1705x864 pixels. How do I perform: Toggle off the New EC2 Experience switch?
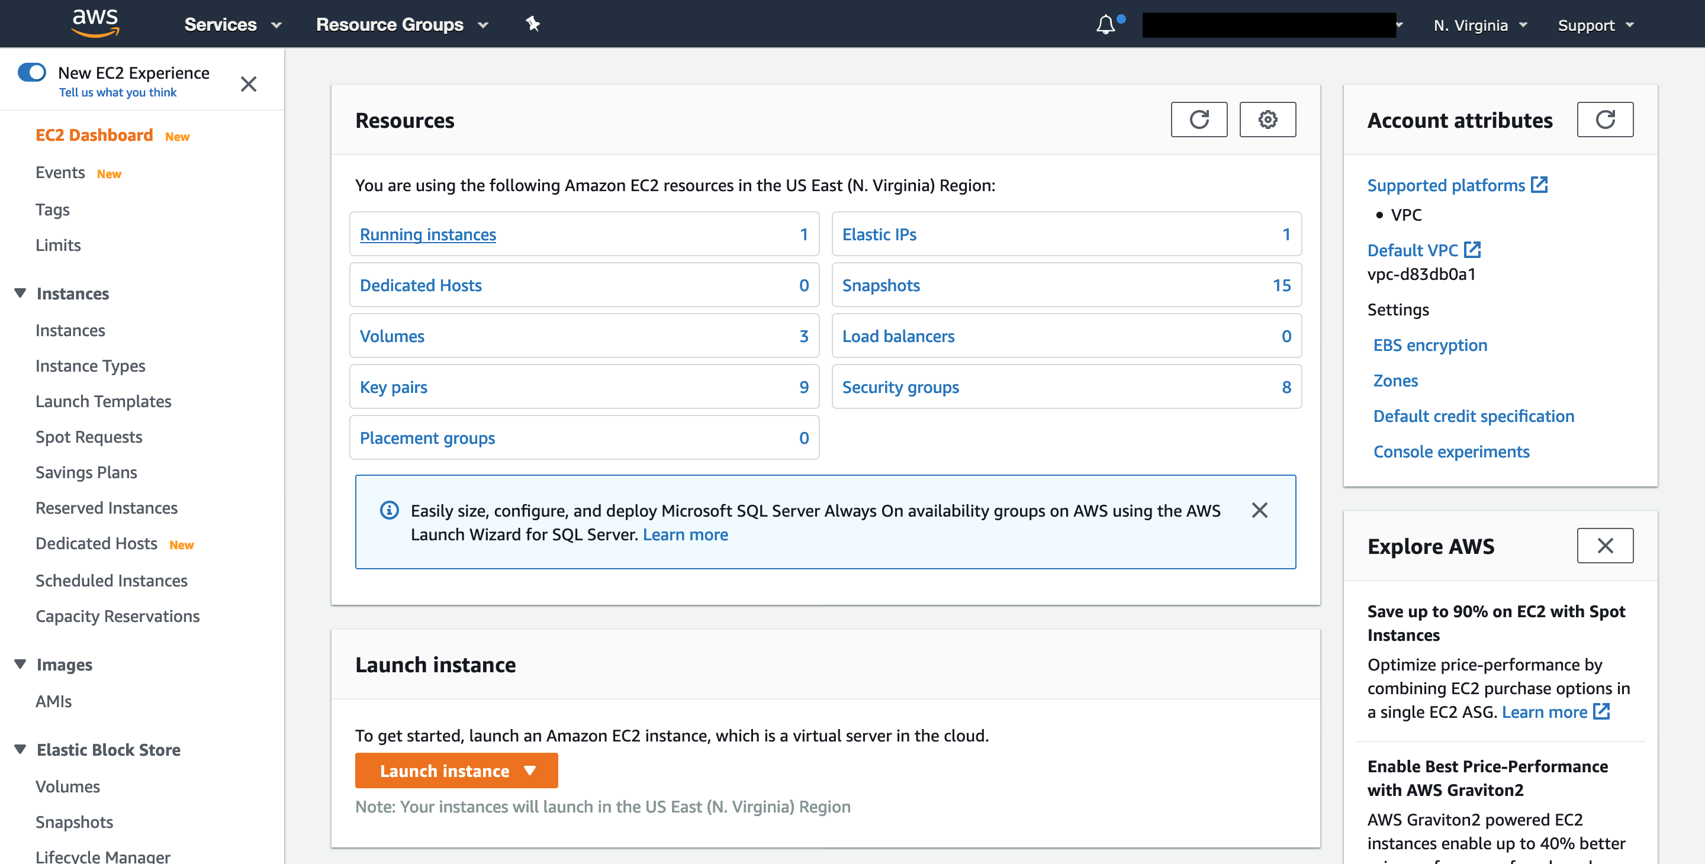click(x=32, y=72)
